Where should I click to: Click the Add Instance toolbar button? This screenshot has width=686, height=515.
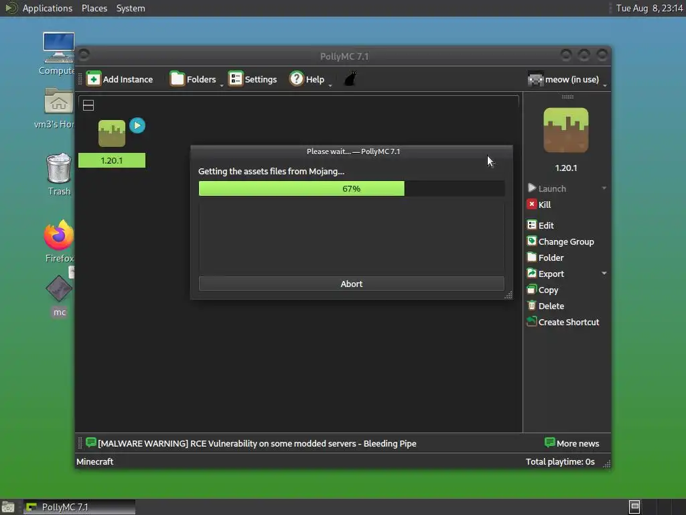[x=120, y=79]
